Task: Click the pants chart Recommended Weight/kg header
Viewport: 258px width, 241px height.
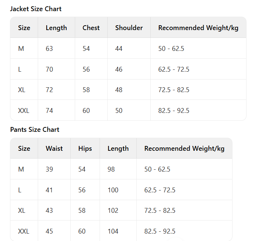Action: (x=184, y=149)
